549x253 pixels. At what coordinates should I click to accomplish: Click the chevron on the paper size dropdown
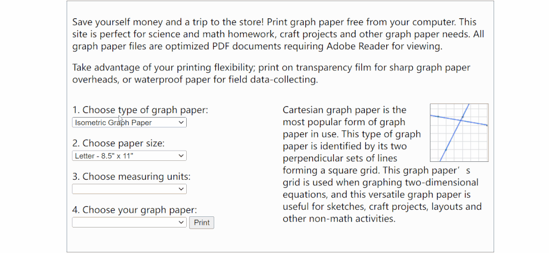point(181,156)
